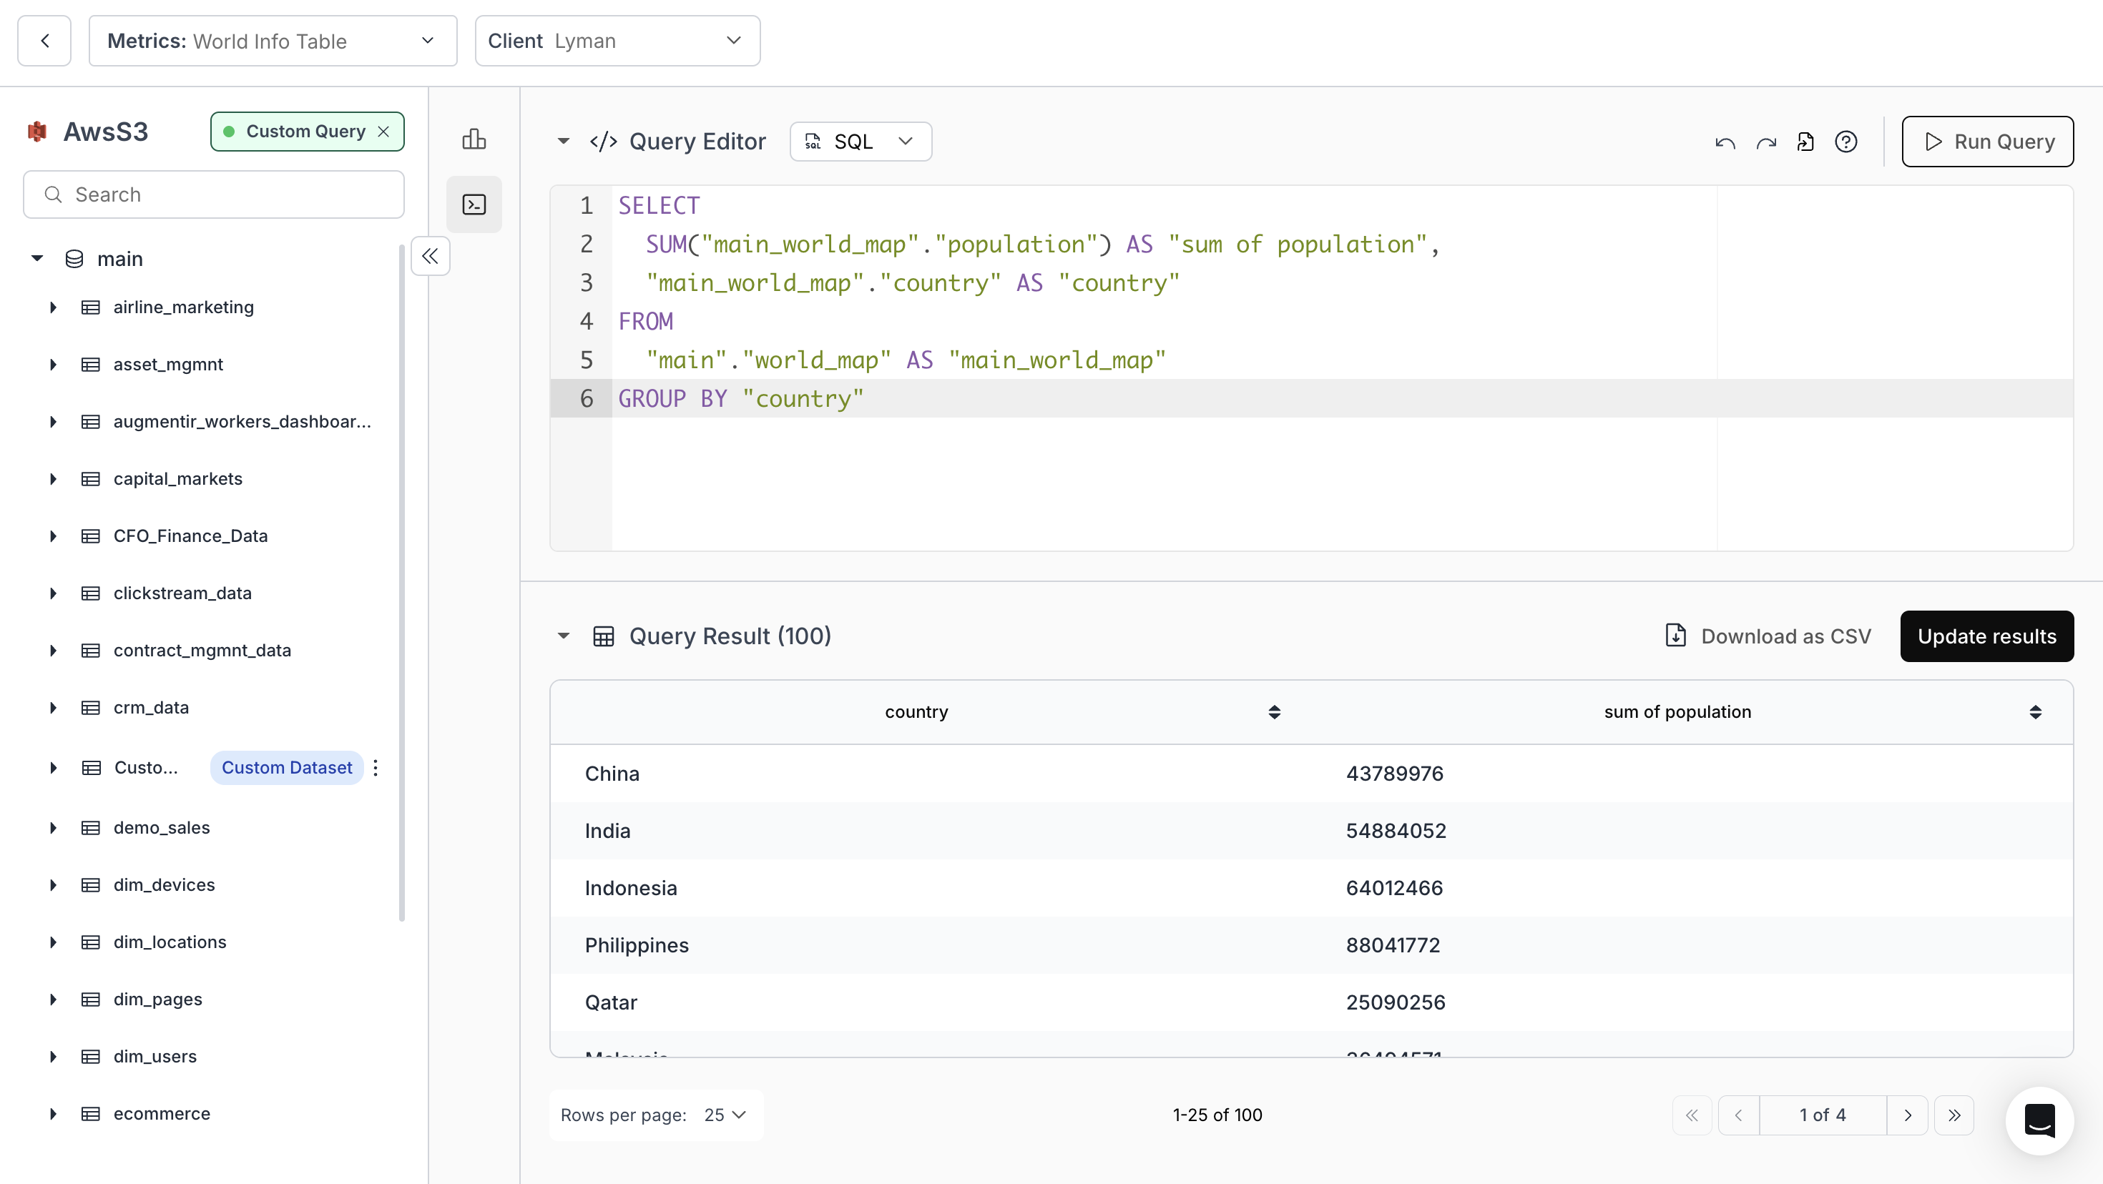Viewport: 2103px width, 1184px height.
Task: Change the rows per page dropdown
Action: (724, 1115)
